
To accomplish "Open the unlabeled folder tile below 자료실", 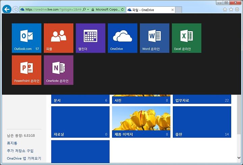I will click(x=80, y=152).
